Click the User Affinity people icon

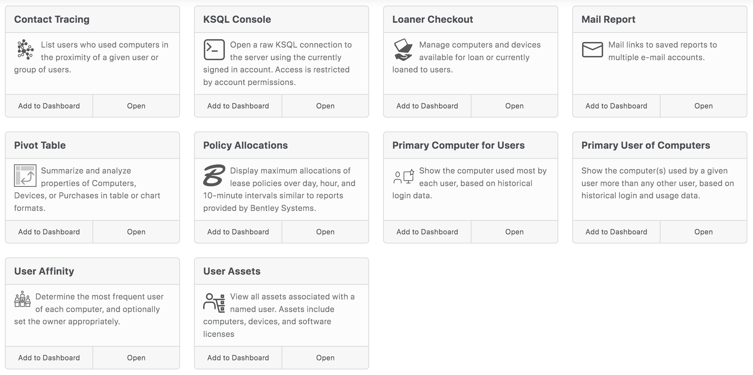click(x=22, y=299)
